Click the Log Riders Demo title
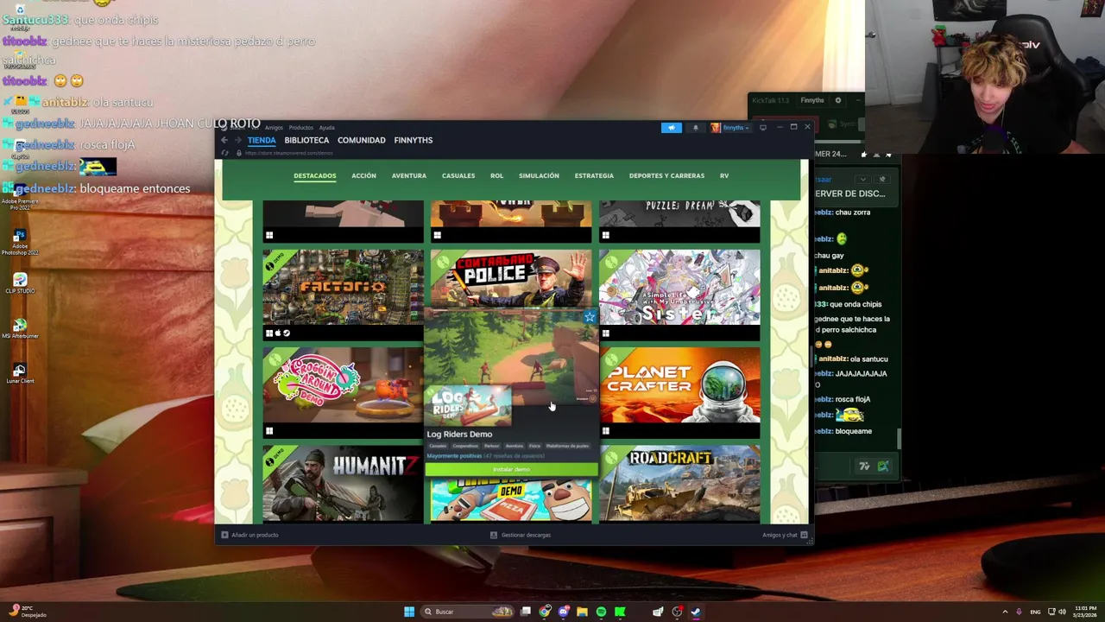The width and height of the screenshot is (1105, 622). 459,435
